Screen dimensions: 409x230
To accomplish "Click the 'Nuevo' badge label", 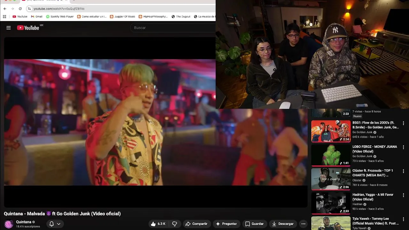I will [x=357, y=116].
